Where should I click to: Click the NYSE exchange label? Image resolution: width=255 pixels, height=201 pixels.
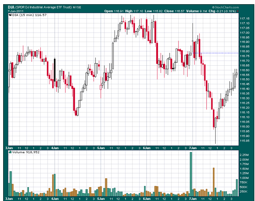(77, 7)
